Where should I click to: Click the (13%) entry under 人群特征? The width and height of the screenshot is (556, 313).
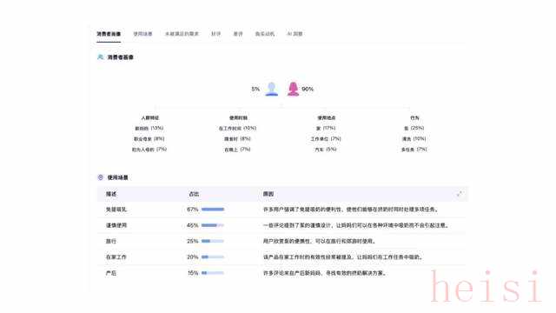coord(149,129)
